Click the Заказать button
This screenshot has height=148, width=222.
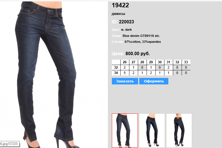(125, 81)
